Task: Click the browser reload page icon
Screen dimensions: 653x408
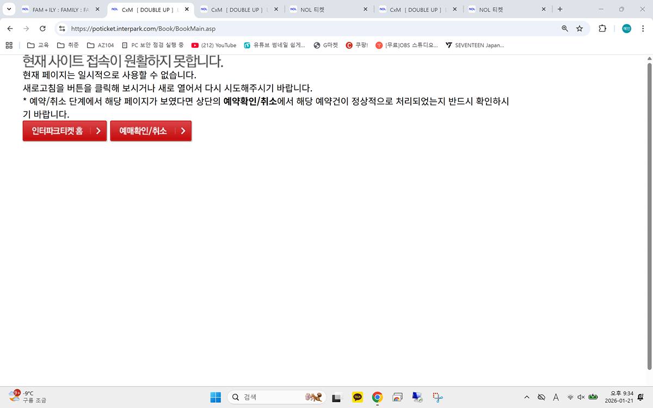Action: pyautogui.click(x=42, y=28)
